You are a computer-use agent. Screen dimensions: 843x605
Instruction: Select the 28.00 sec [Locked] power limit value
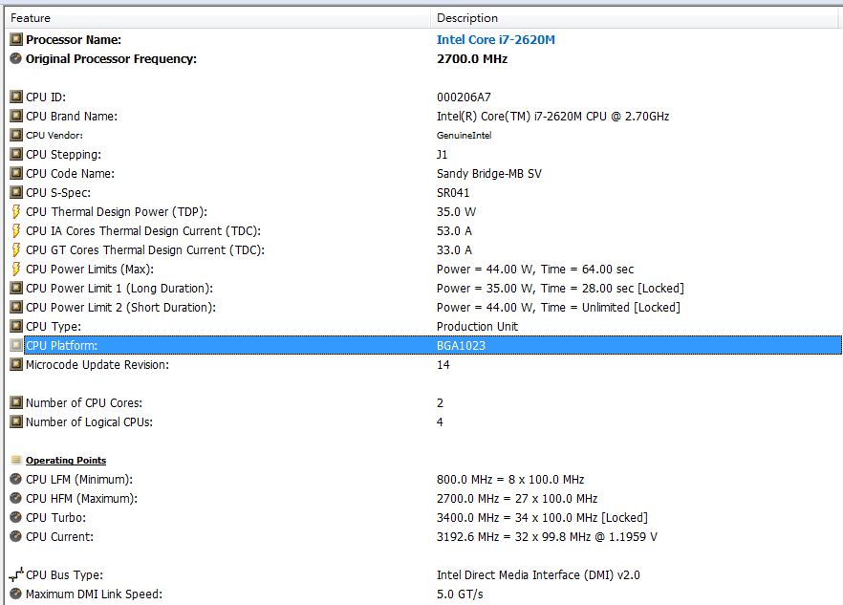tap(560, 289)
